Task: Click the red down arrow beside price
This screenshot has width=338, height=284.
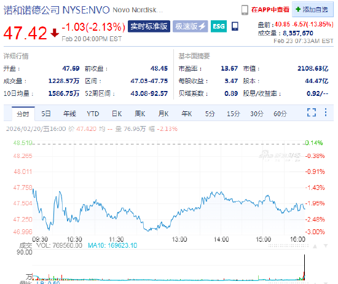Action: tap(55, 33)
